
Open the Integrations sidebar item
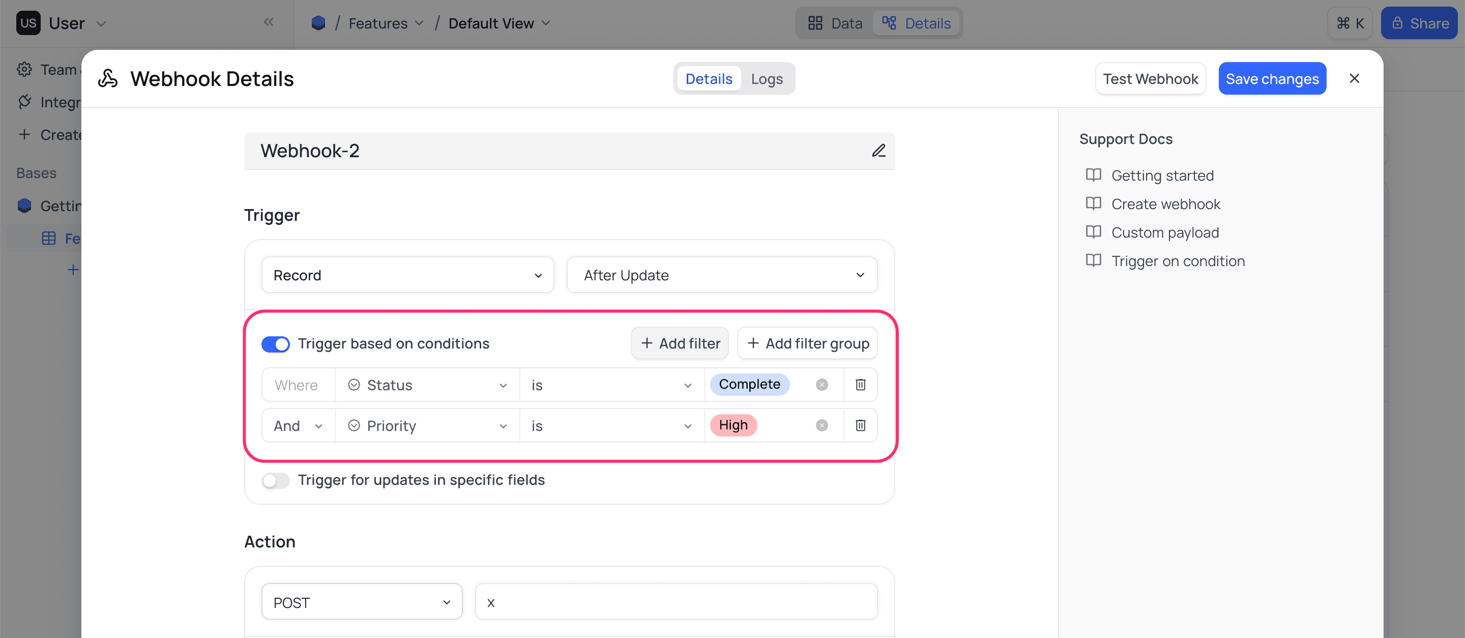[x=24, y=102]
